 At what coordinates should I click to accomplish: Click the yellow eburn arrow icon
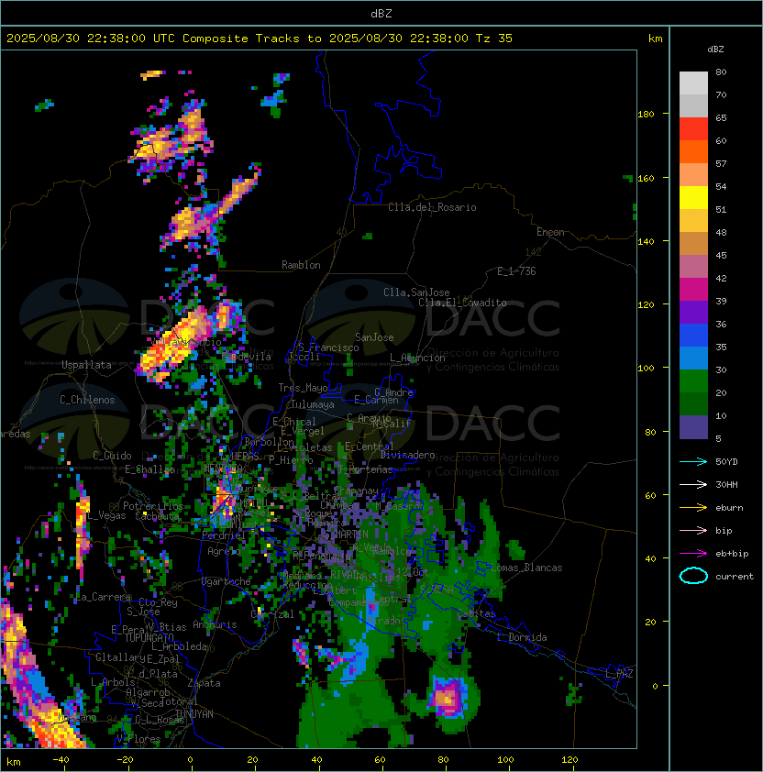(x=693, y=508)
